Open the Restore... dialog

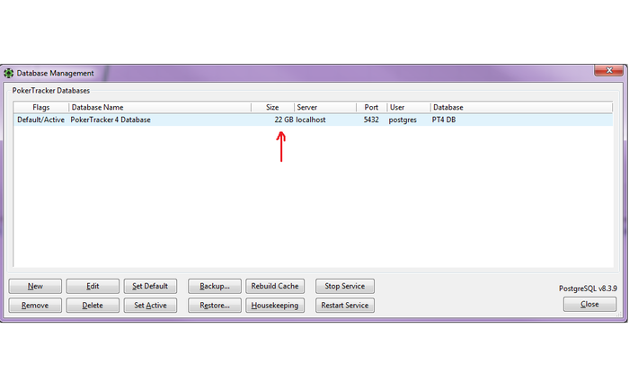(215, 305)
